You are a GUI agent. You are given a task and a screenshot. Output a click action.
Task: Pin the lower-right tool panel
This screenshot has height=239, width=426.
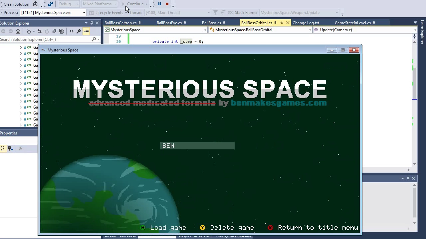click(x=408, y=179)
